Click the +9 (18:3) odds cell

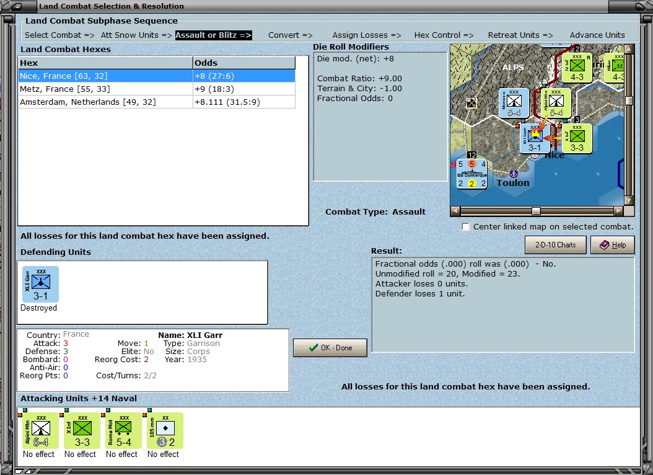(244, 89)
